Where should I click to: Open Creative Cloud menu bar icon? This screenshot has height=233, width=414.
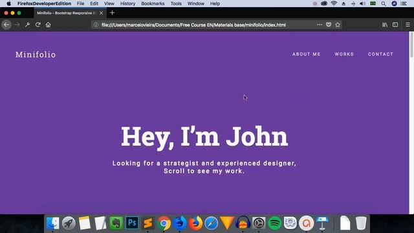324,3
